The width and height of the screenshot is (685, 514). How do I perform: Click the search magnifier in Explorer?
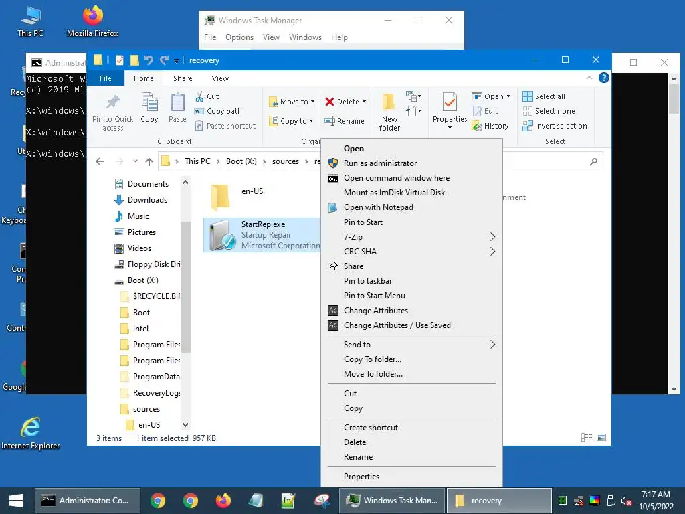point(593,162)
